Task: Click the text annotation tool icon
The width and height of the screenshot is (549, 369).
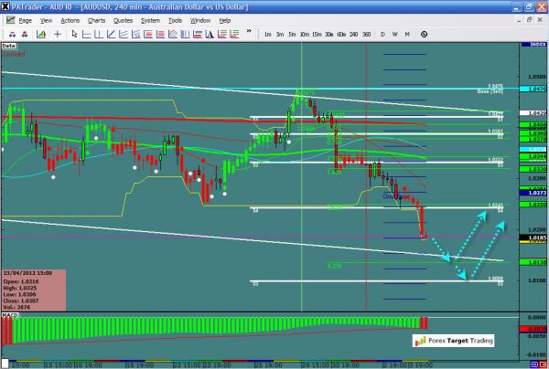Action: tap(210, 34)
